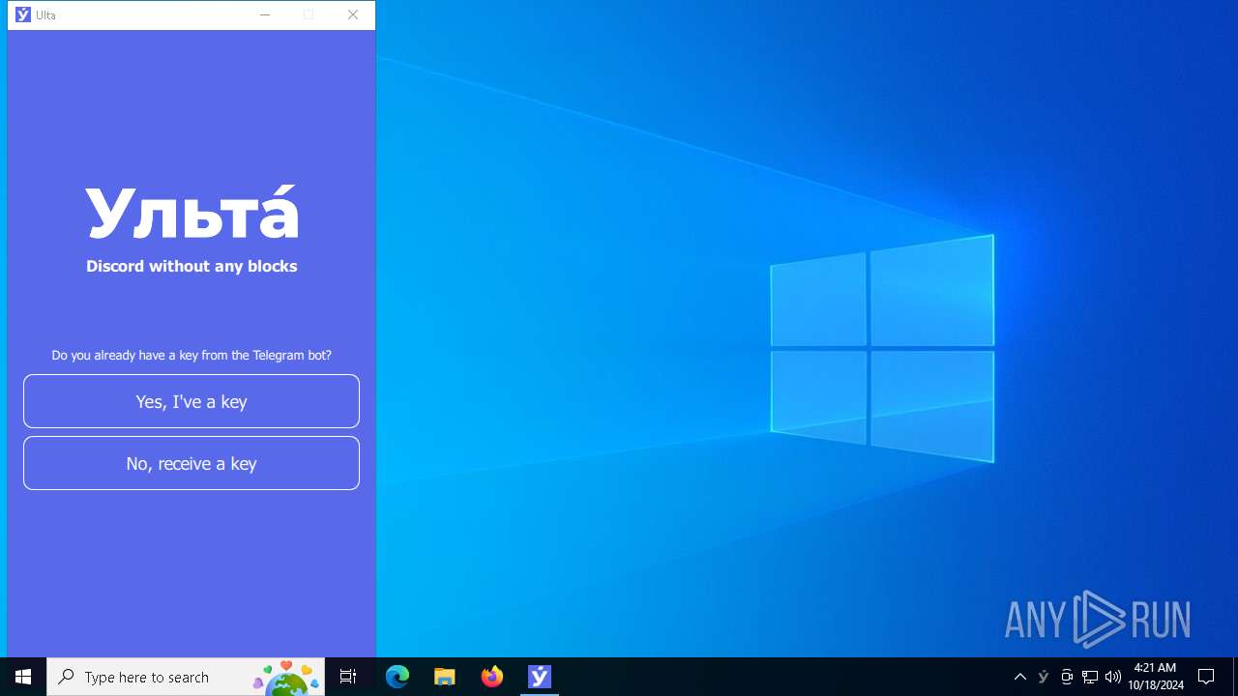
Task: Close the Ulta window
Action: 353,14
